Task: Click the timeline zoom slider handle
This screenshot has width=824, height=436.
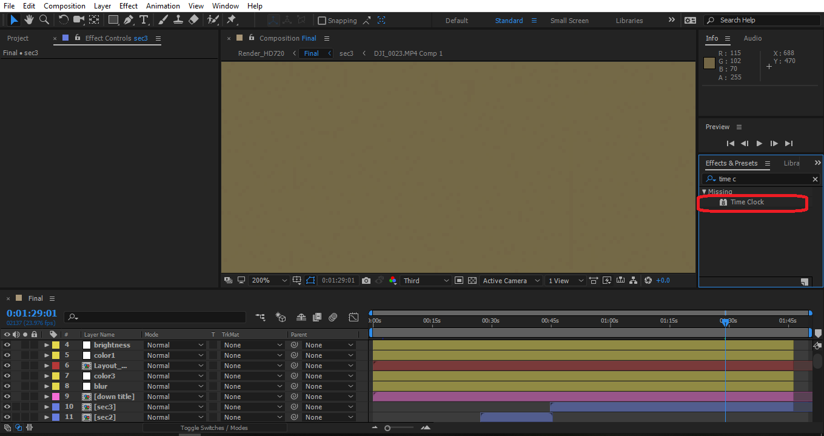Action: (387, 428)
